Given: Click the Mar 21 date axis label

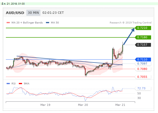Looking at the screenshot, I should click(120, 105).
